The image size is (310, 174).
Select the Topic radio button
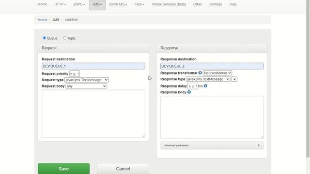[x=64, y=38]
